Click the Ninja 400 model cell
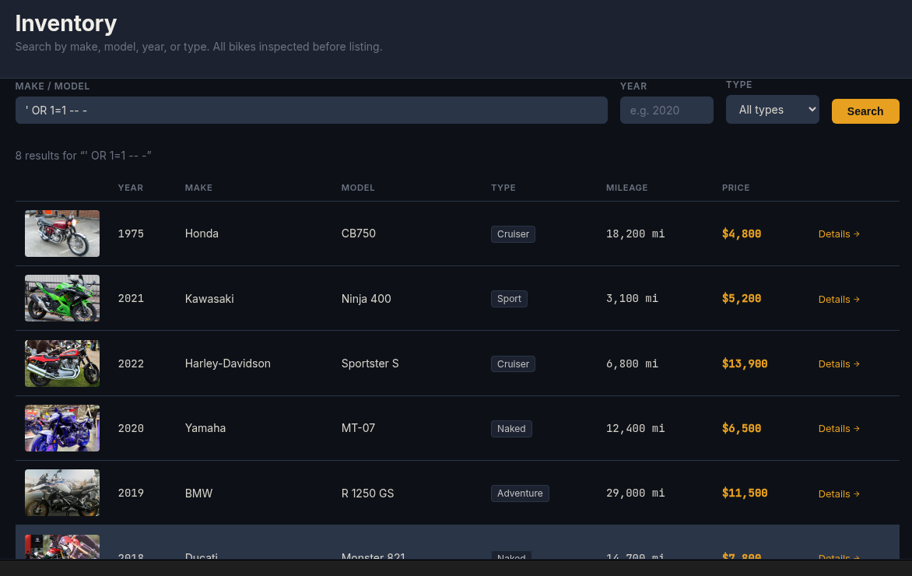 pyautogui.click(x=366, y=298)
